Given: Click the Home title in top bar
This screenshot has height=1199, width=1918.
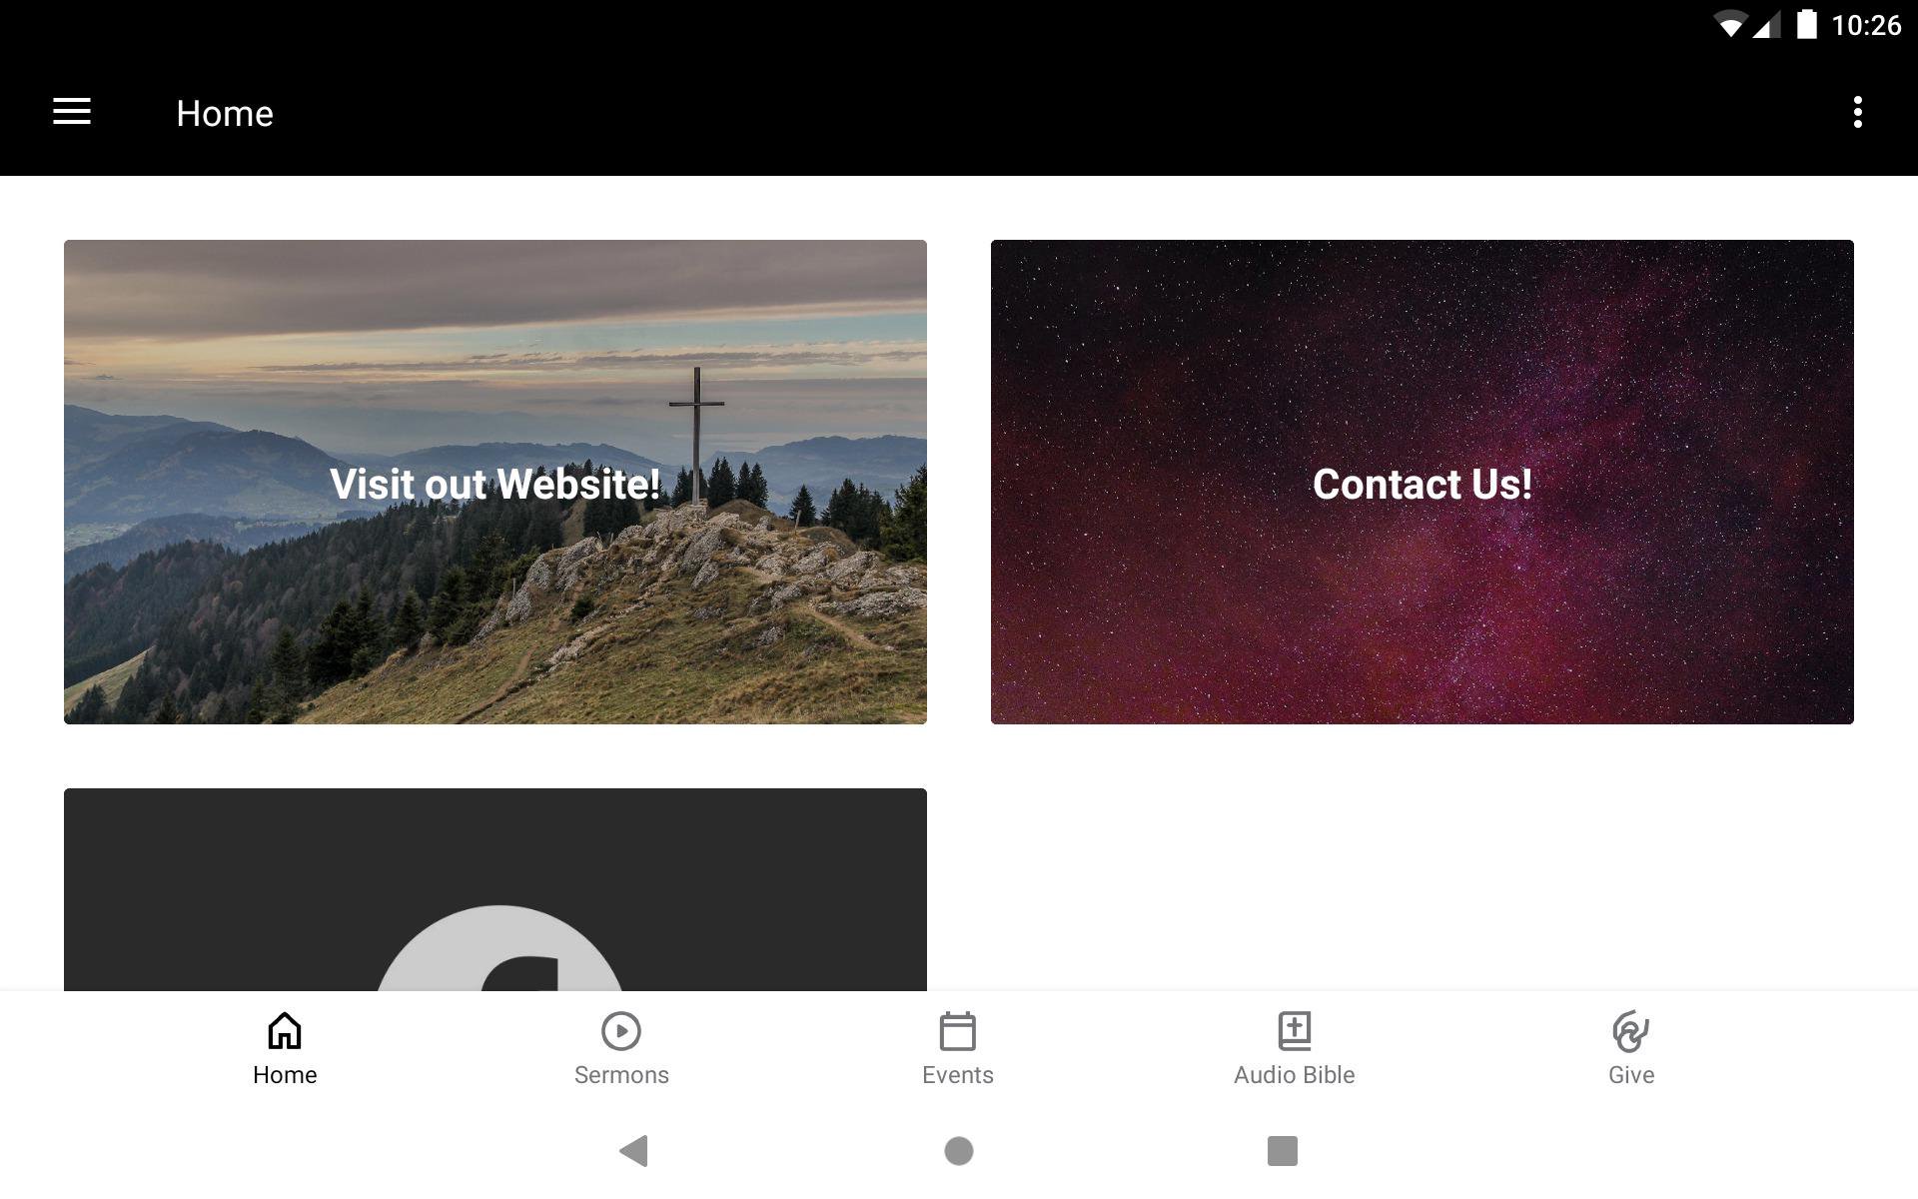Looking at the screenshot, I should pyautogui.click(x=225, y=114).
